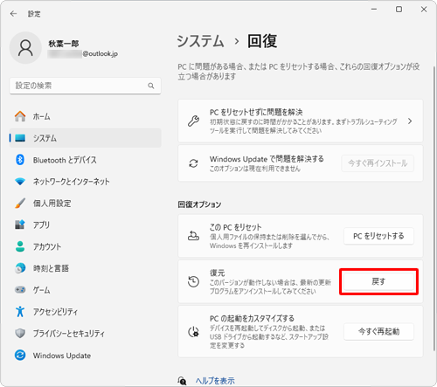Go to ネットワークとインターネット settings

[85, 182]
